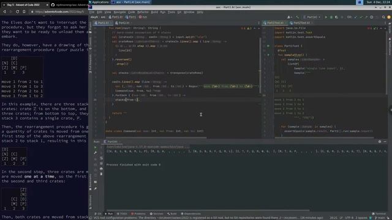Open the Terminal tool window button

click(379, 214)
